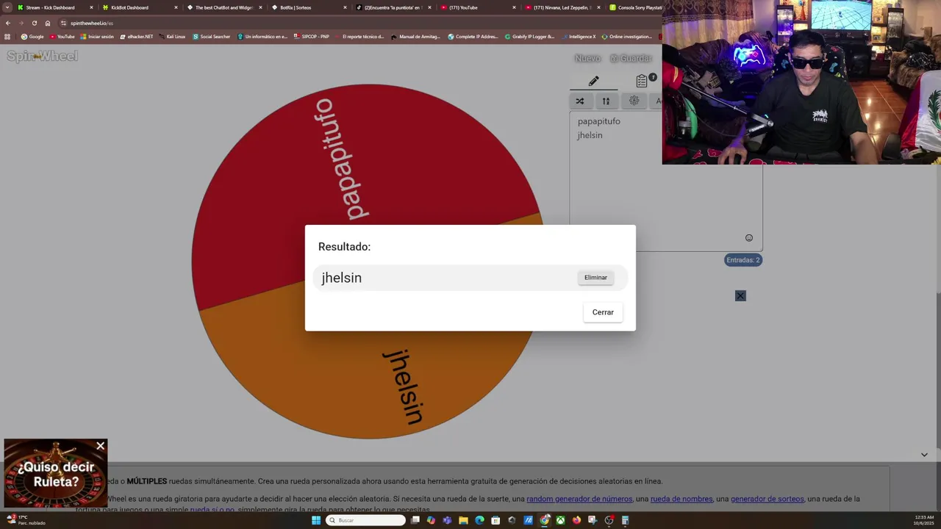941x529 pixels.
Task: Open File Explorer from the taskbar
Action: [x=463, y=520]
